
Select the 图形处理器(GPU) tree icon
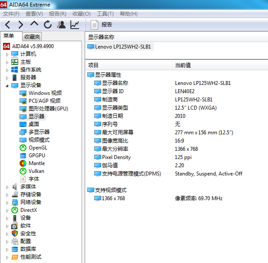point(23,109)
